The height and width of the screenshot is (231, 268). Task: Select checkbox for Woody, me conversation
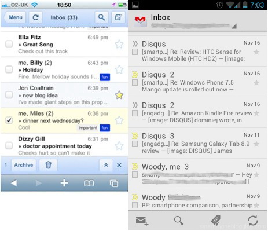point(135,175)
